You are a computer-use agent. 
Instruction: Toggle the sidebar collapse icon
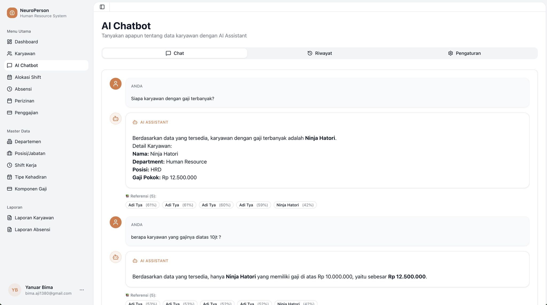pos(102,7)
